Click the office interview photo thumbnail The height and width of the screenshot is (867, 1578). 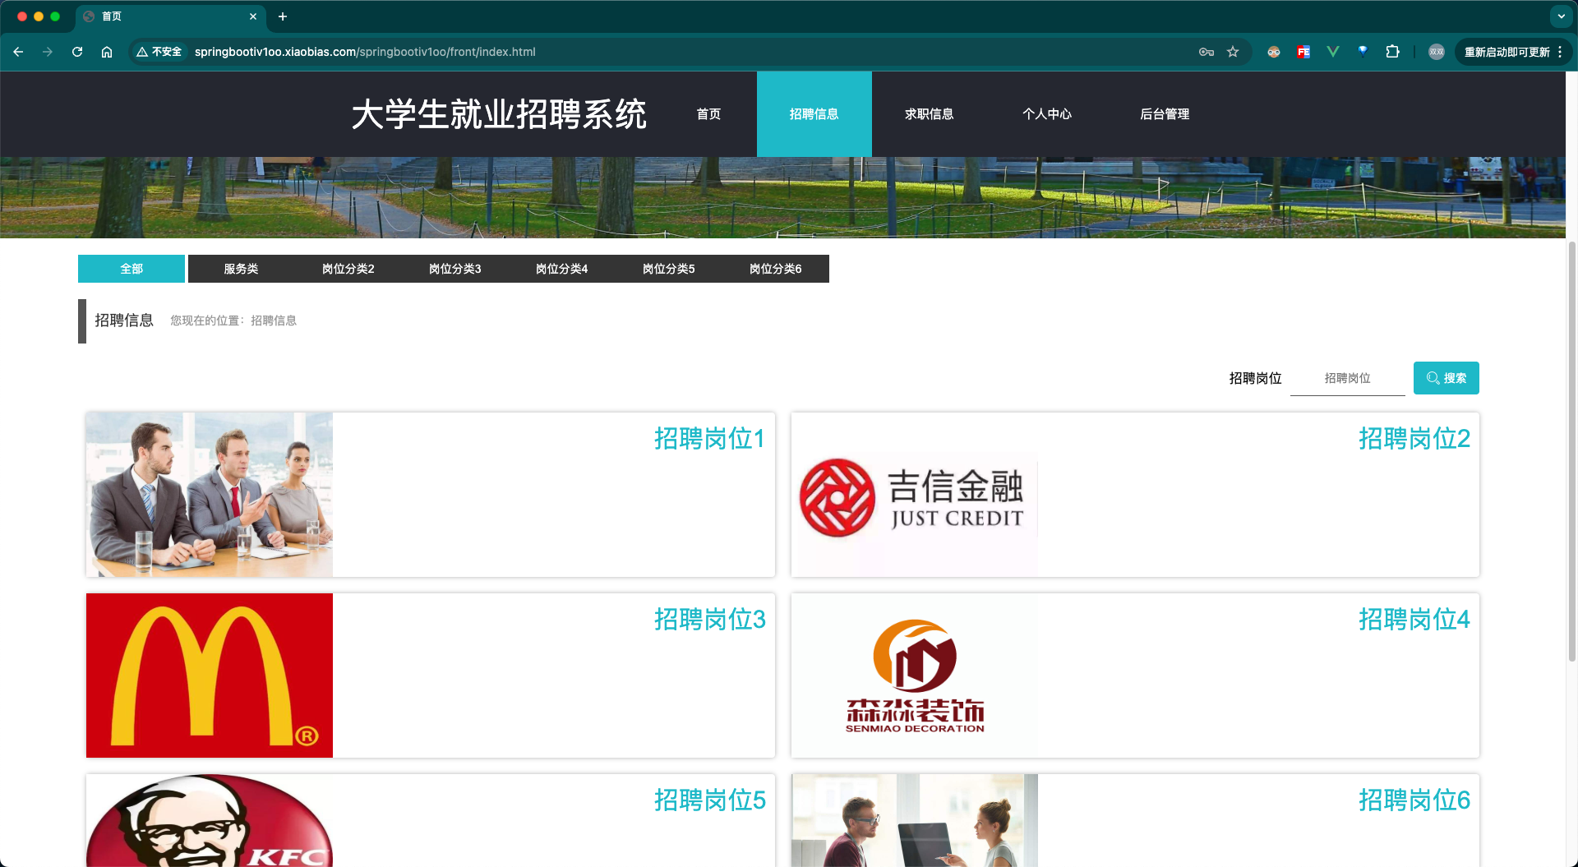pyautogui.click(x=915, y=820)
